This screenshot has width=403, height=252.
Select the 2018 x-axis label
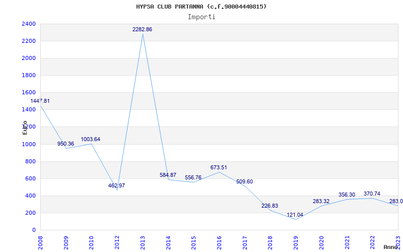tap(270, 242)
